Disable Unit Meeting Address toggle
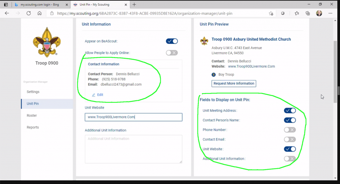The height and width of the screenshot is (184, 340). 290,111
